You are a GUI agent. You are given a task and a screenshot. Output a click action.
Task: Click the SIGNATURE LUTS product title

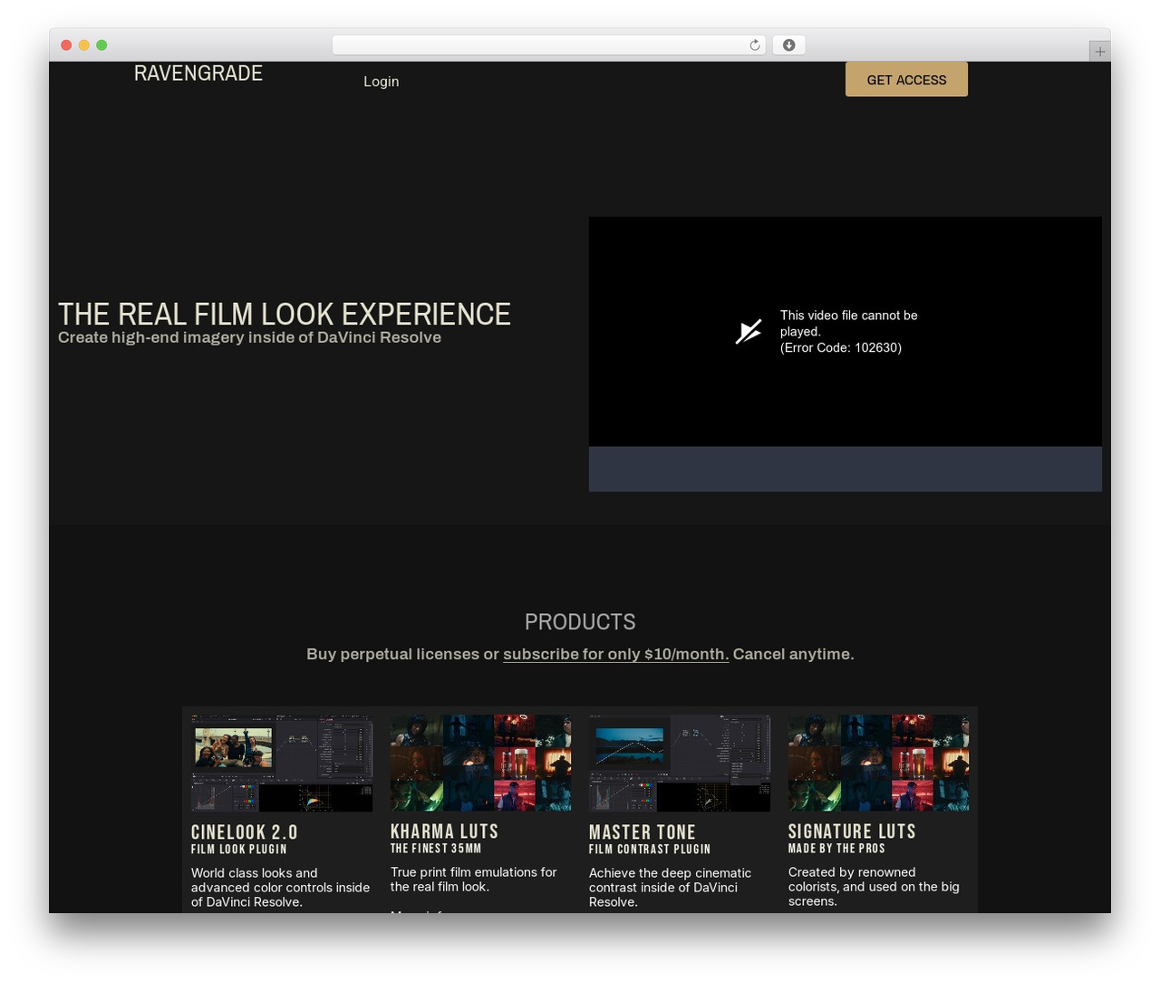point(852,832)
